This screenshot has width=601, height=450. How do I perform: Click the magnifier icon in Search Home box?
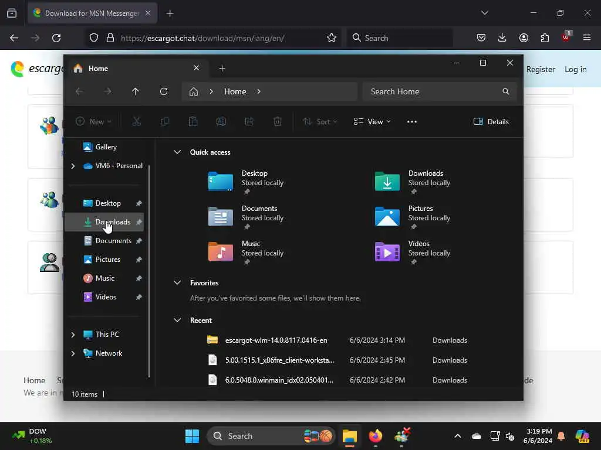(506, 91)
